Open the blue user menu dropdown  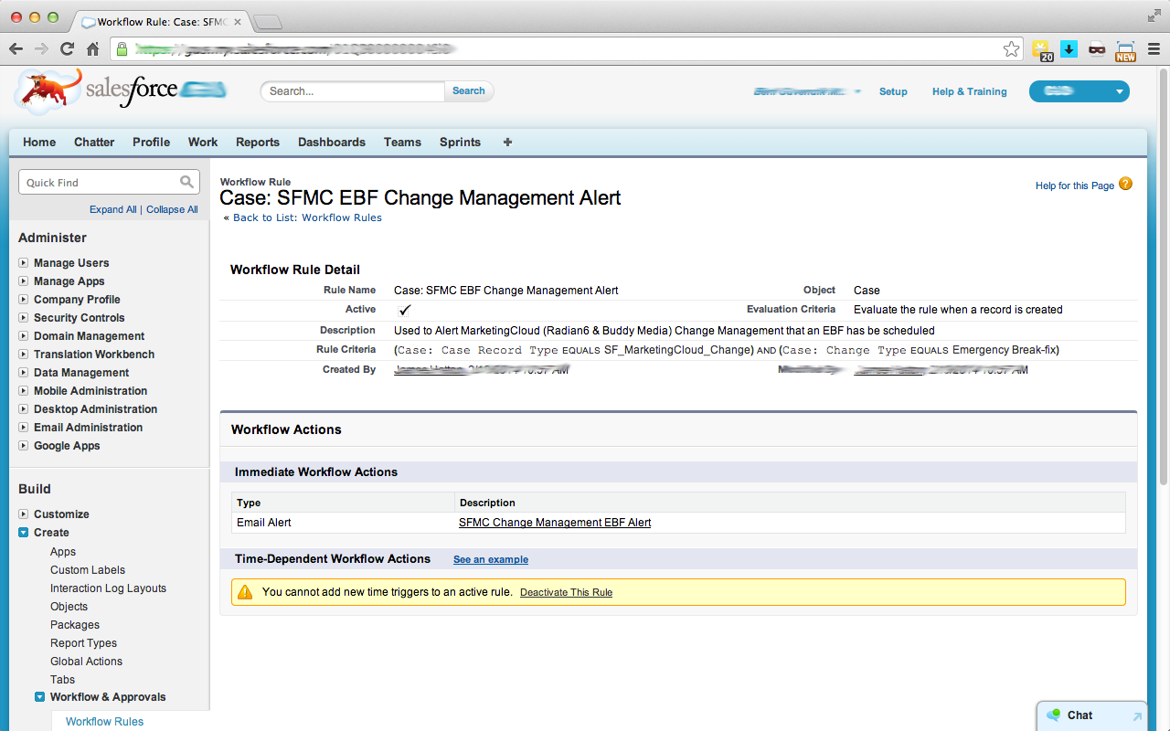[x=1080, y=91]
